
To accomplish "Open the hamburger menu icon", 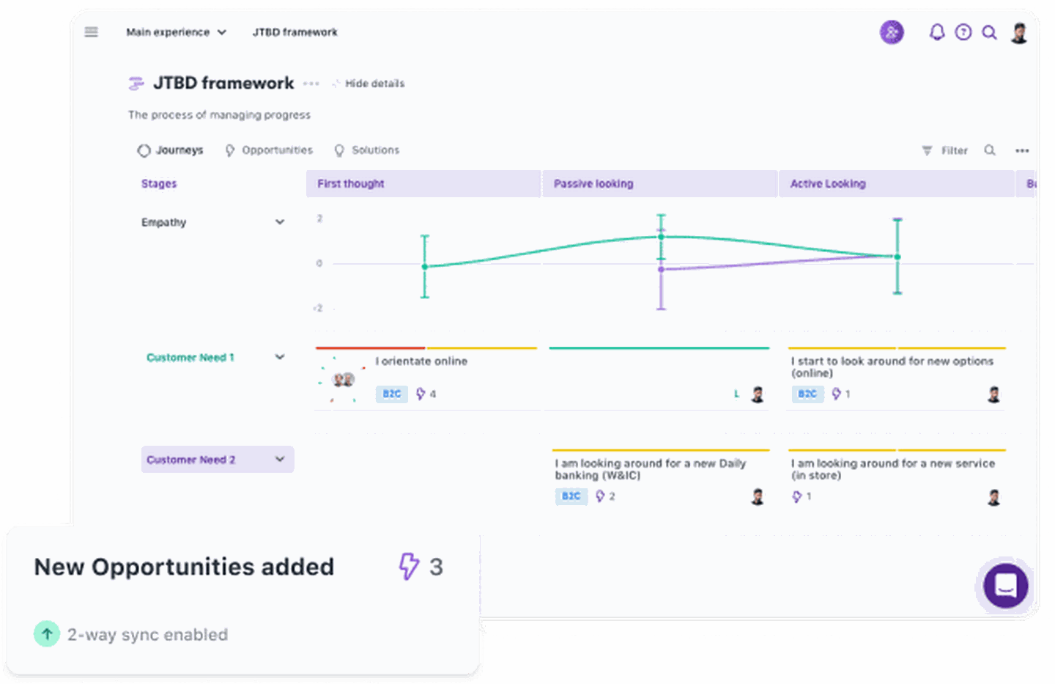I will [x=91, y=32].
